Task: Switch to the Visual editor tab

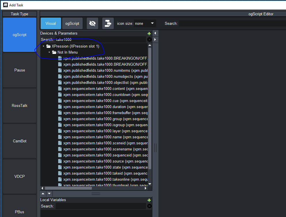Action: pyautogui.click(x=51, y=23)
